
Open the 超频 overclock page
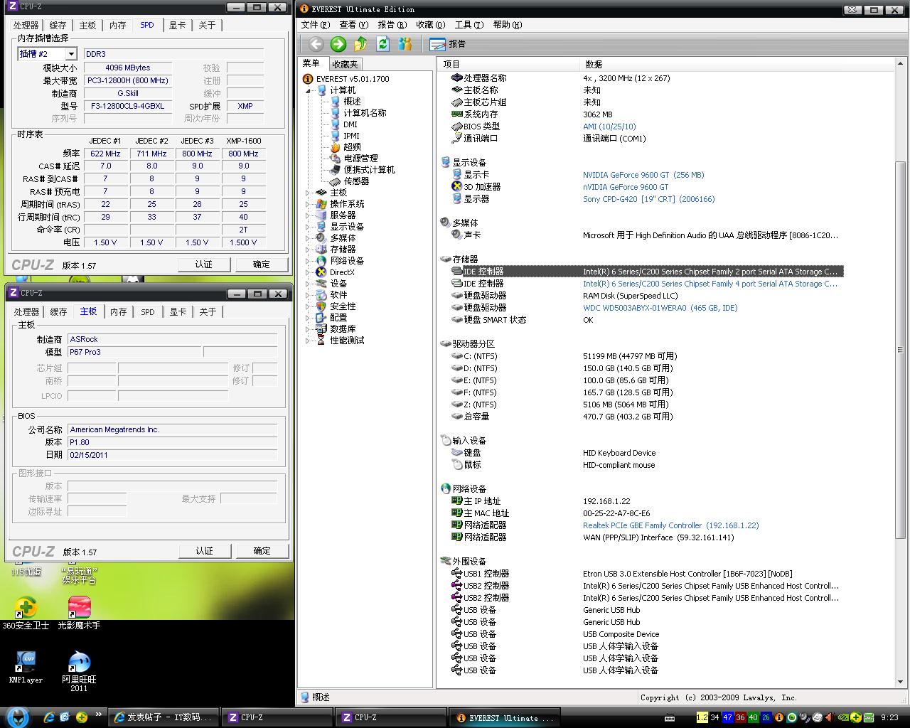point(346,147)
